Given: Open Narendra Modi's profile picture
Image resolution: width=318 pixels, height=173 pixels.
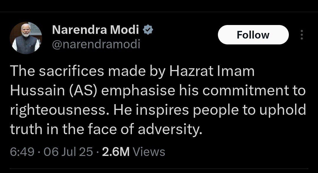Looking at the screenshot, I should (x=26, y=38).
